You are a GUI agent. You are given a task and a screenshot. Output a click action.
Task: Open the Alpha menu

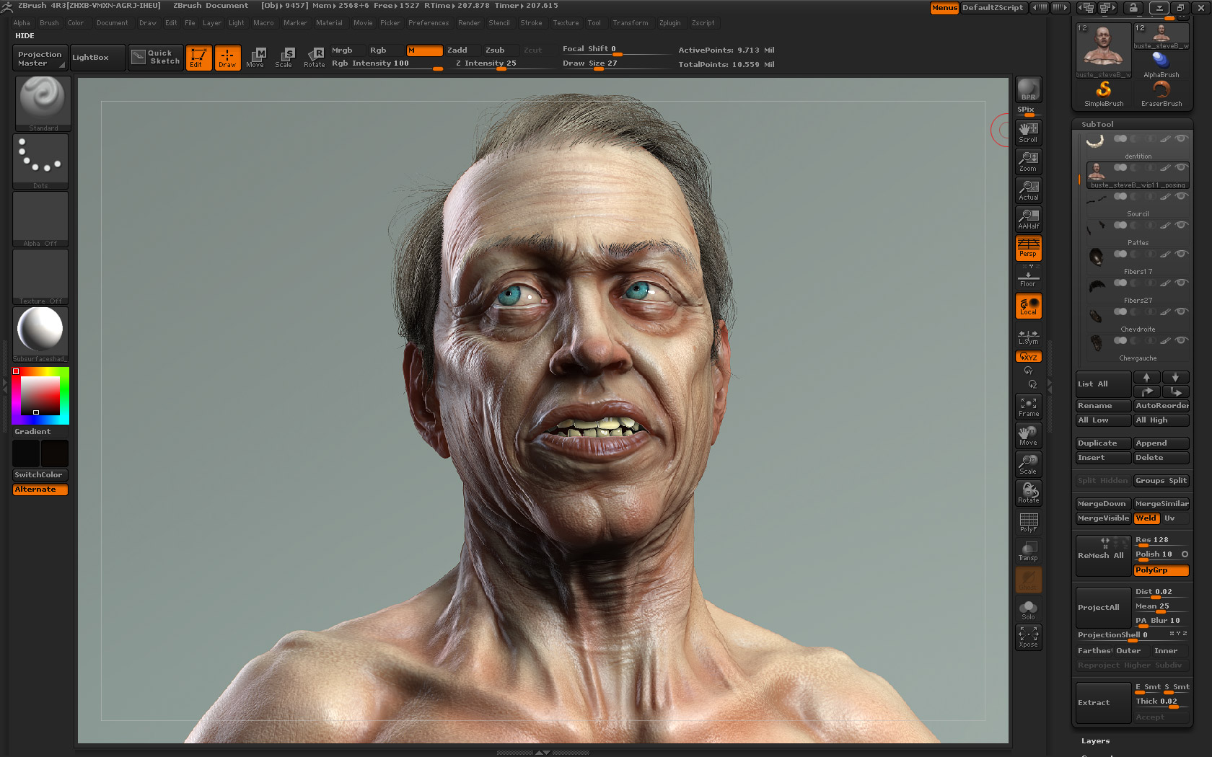point(22,23)
